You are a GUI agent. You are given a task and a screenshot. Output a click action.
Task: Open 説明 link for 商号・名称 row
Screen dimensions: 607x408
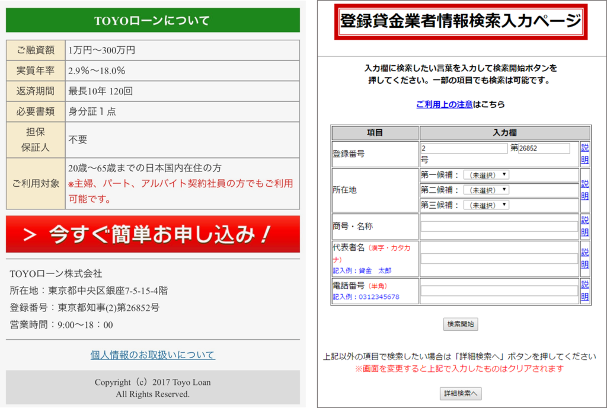tap(585, 226)
